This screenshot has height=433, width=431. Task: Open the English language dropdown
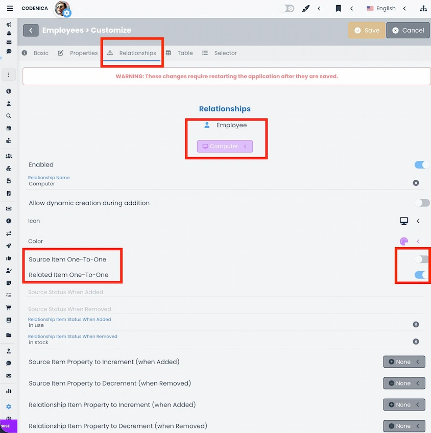[386, 8]
